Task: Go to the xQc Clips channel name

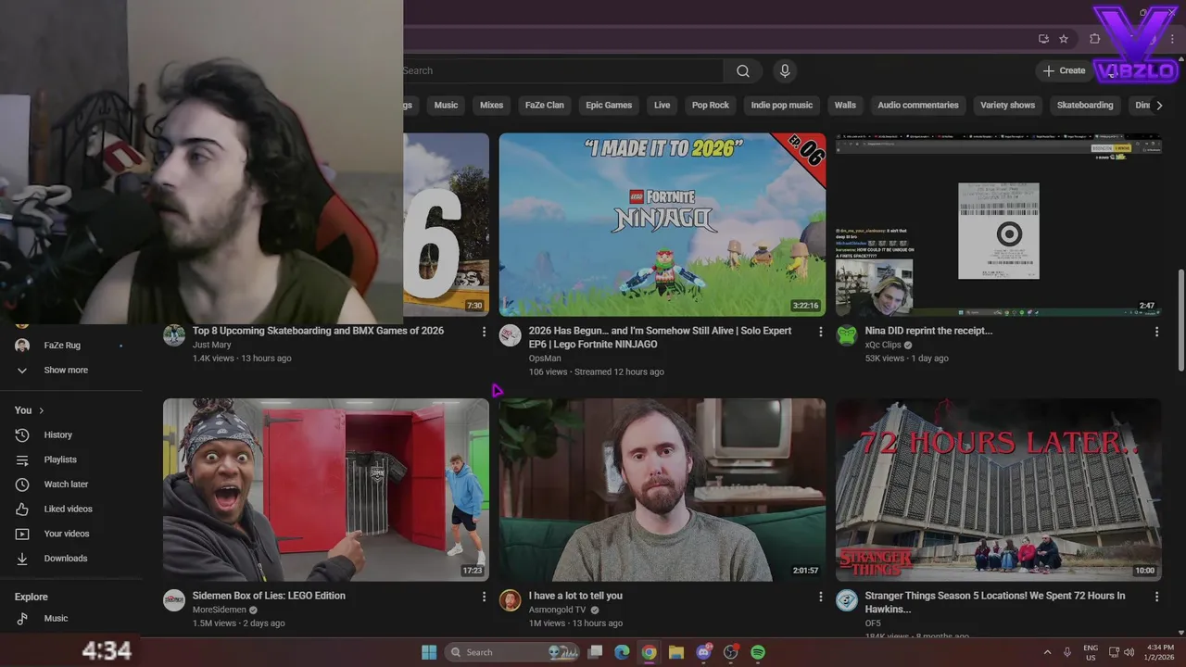Action: (883, 345)
